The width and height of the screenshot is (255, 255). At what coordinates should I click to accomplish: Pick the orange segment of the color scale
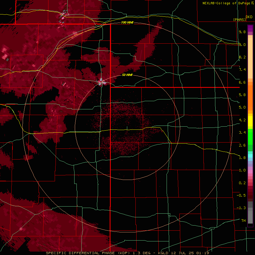[250, 98]
